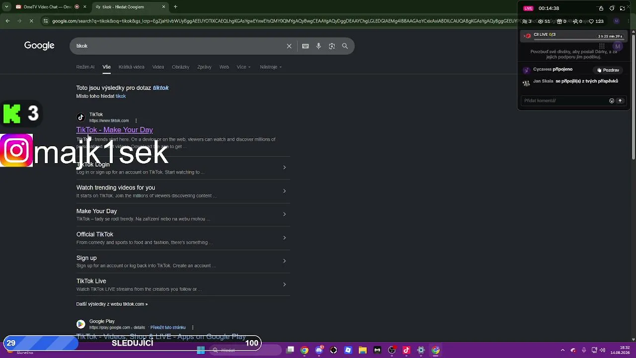Stop loading the current page
Viewport: 636px width, 358px height.
pos(31,21)
